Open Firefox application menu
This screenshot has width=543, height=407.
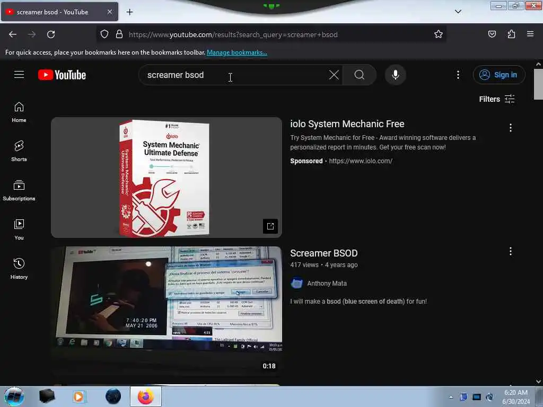pos(530,34)
